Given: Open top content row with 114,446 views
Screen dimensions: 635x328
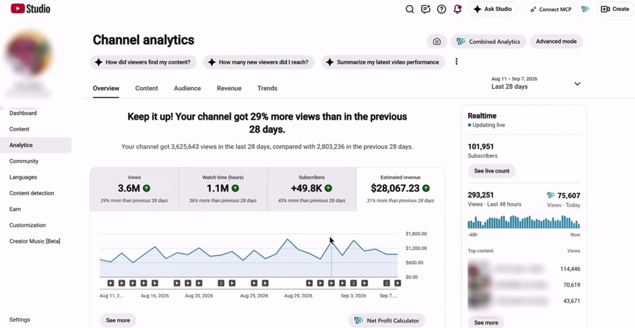Looking at the screenshot, I should (x=524, y=269).
